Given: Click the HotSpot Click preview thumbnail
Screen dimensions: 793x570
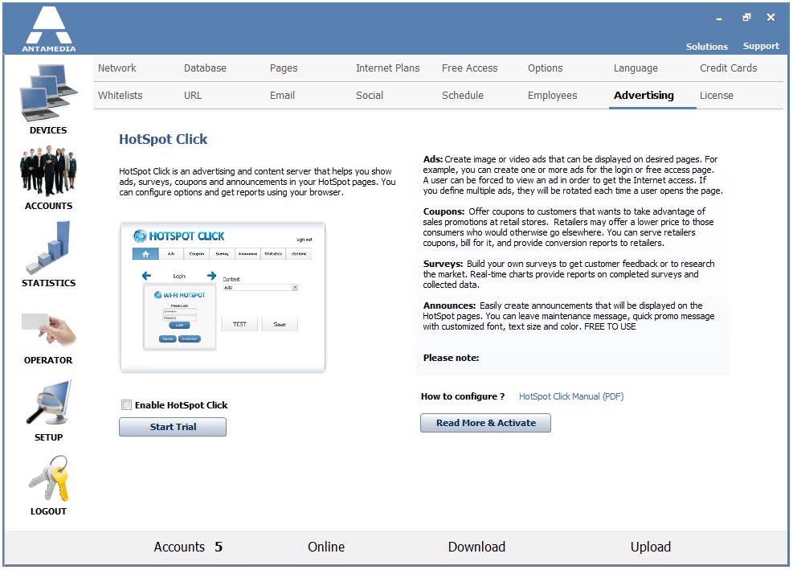Looking at the screenshot, I should [x=223, y=297].
